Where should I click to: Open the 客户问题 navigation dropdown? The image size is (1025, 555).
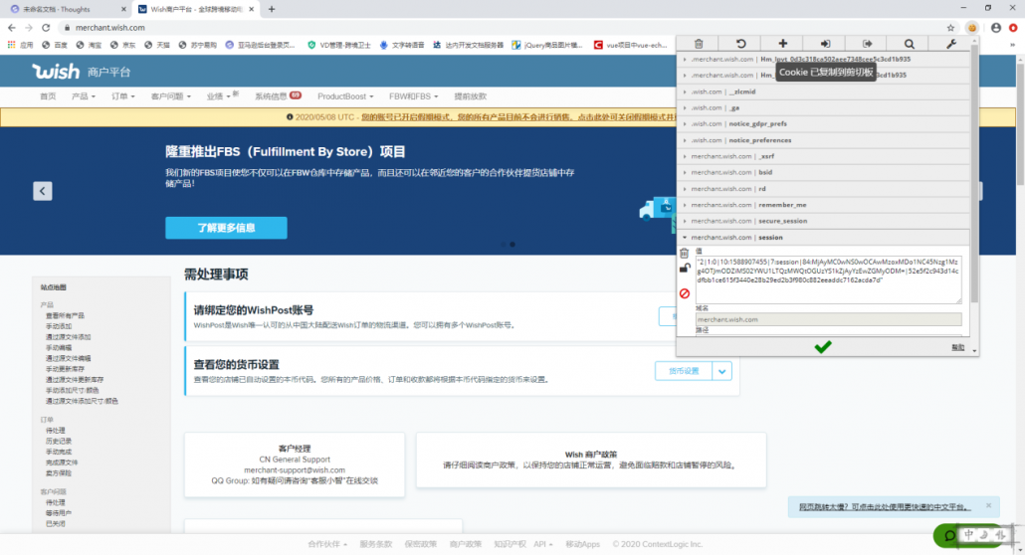coord(170,96)
